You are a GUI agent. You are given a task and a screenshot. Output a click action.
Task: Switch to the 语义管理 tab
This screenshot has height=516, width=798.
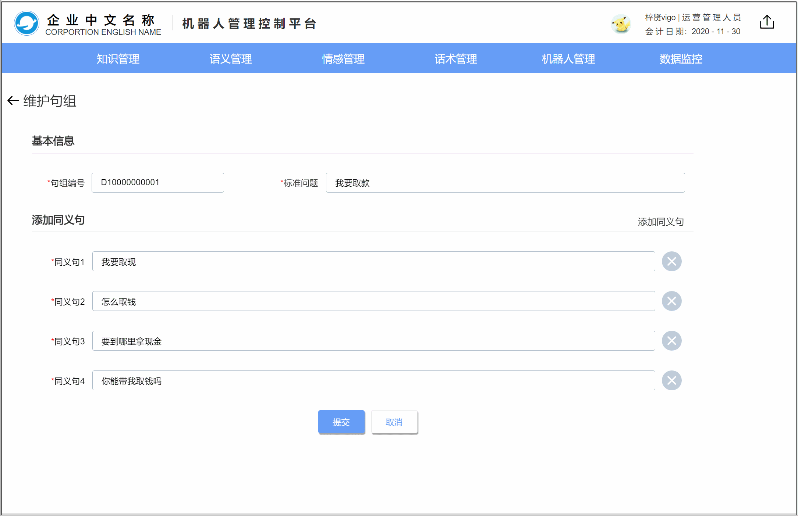(x=231, y=59)
